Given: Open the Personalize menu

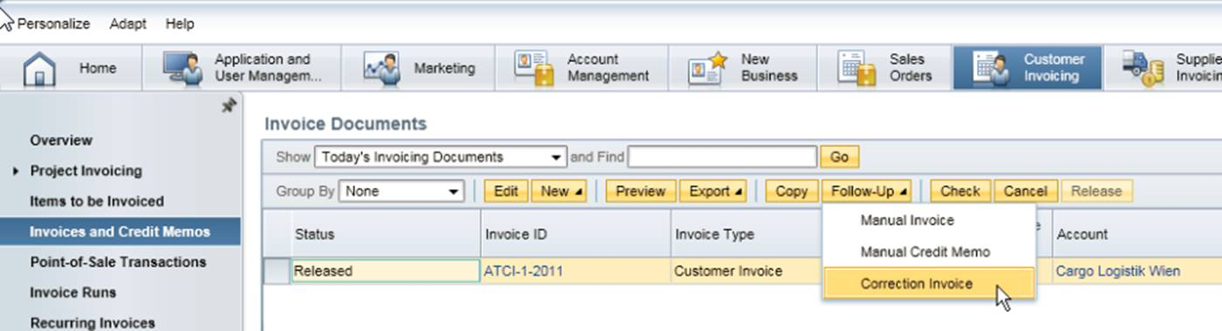Looking at the screenshot, I should [x=53, y=24].
